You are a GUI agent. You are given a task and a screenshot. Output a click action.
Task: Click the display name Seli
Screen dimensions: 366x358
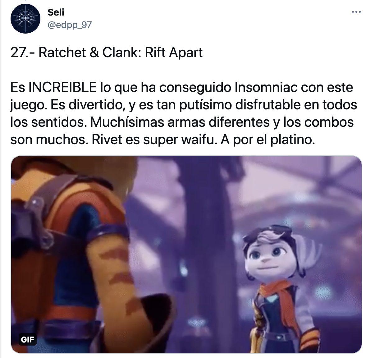pos(56,12)
